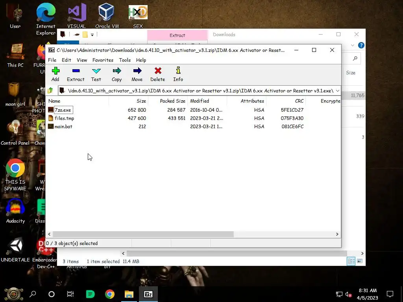Open This PC desktop icon

pyautogui.click(x=15, y=55)
